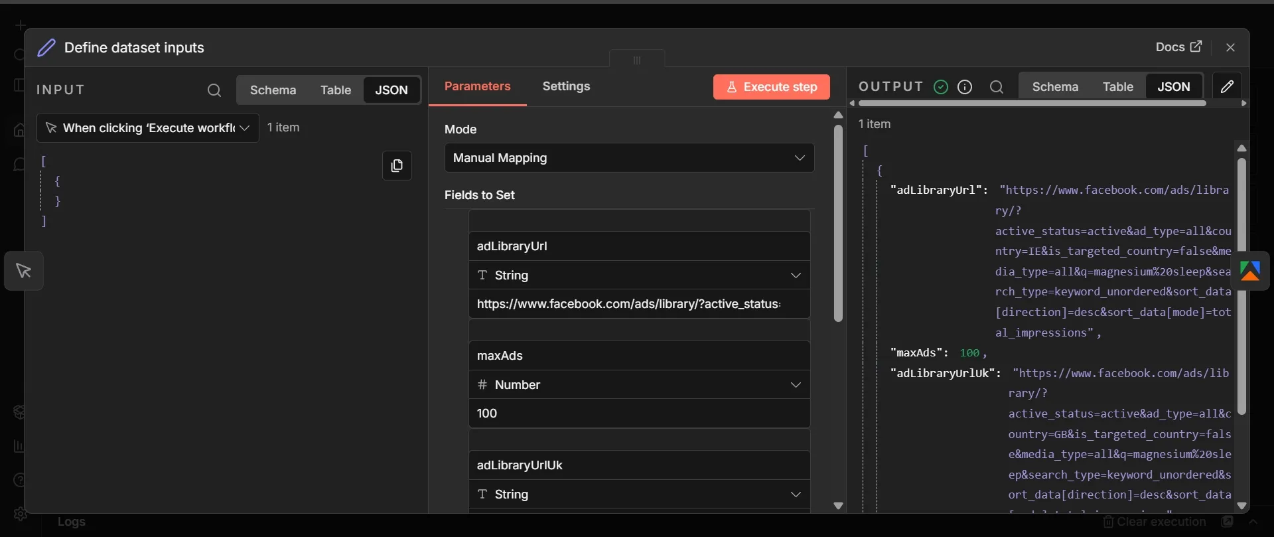Edit the adLibraryUrl value with facebook URL
Image resolution: width=1274 pixels, height=537 pixels.
640,304
